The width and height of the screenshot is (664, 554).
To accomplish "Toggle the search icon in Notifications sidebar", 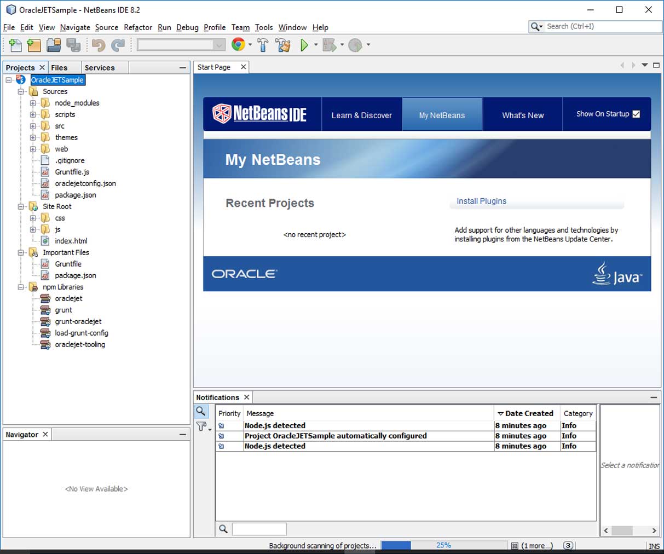I will [201, 411].
